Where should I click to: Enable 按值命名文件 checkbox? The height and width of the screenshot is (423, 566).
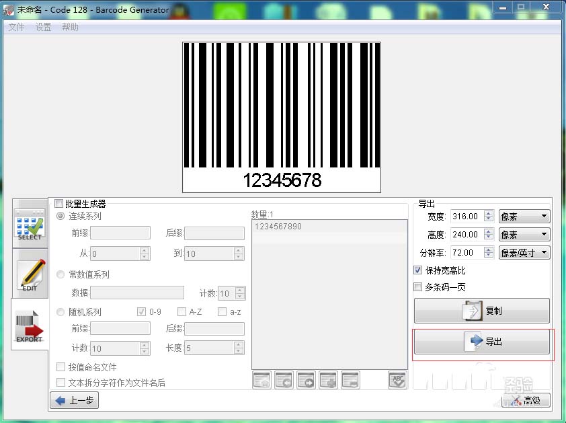coord(60,367)
